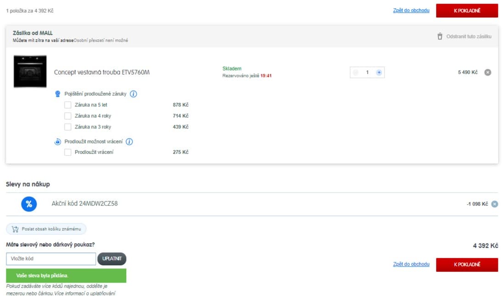Follow the bottom Zpět do obchodu link

pyautogui.click(x=411, y=264)
